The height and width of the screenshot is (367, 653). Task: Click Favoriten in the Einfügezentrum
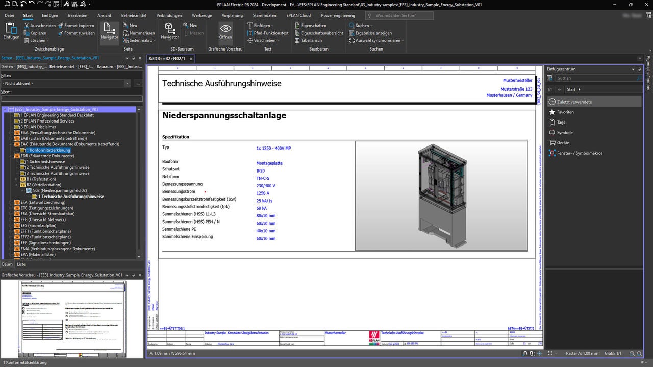pos(565,112)
